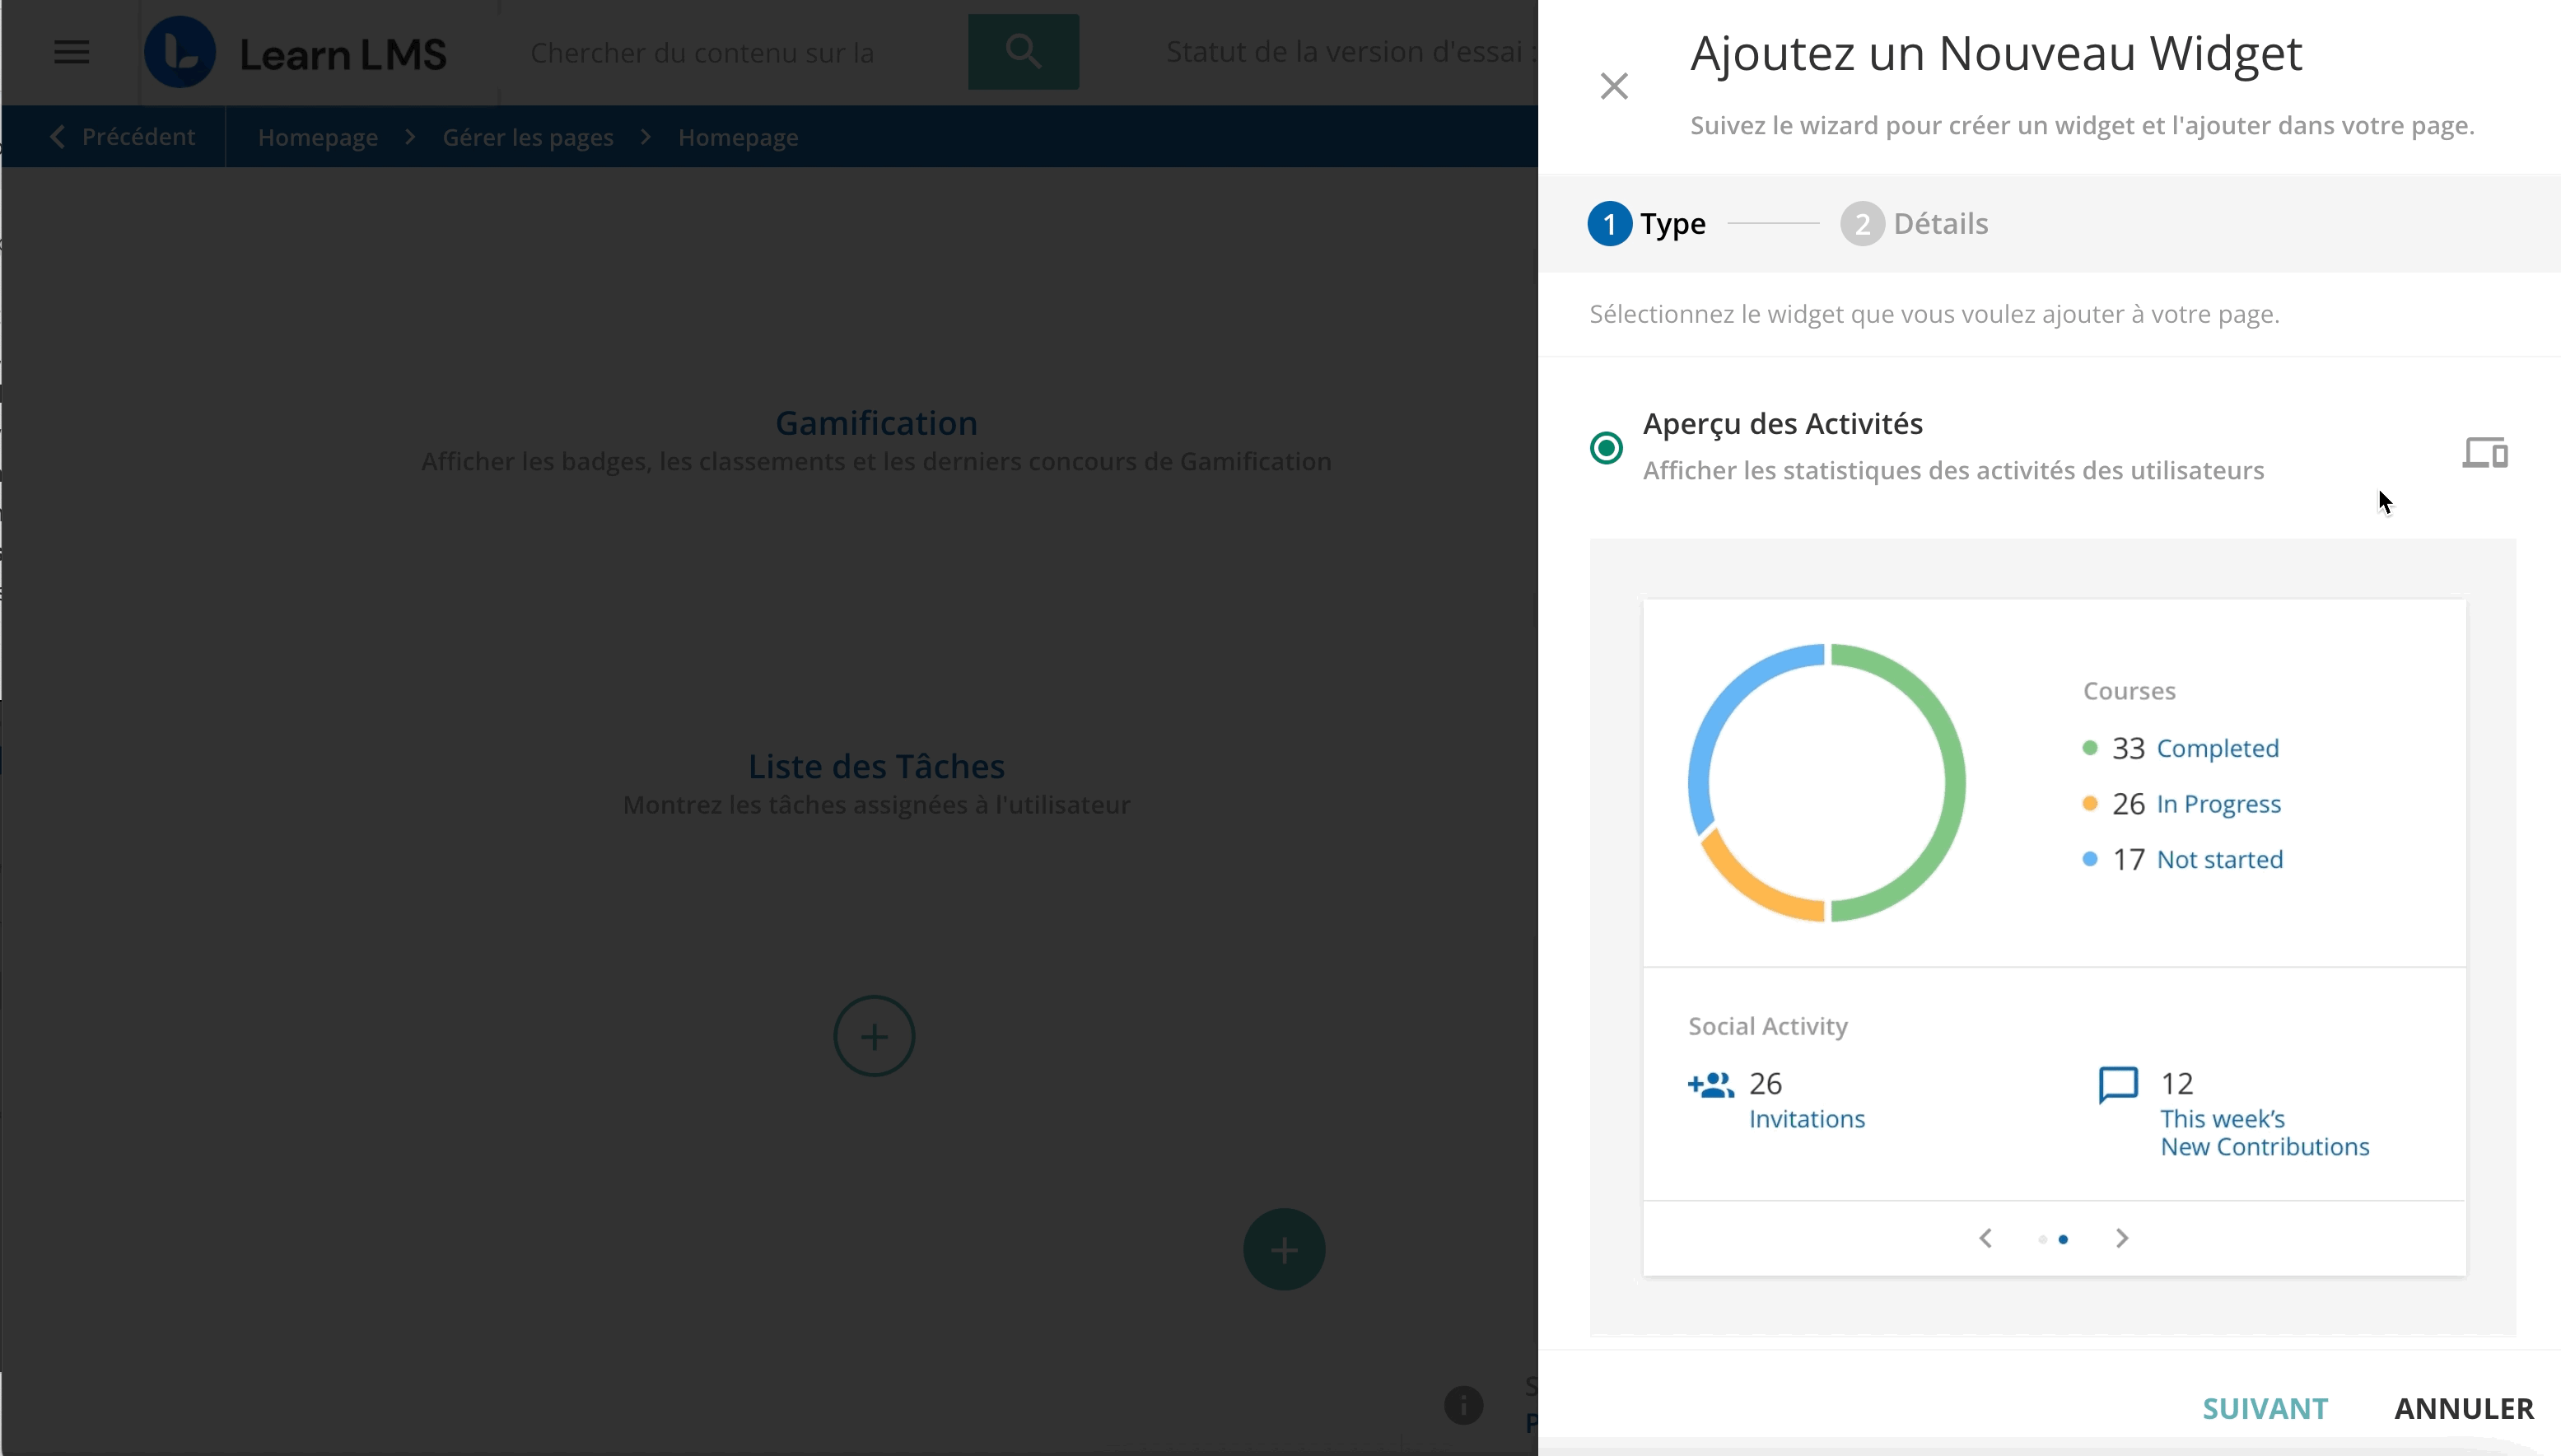Open first Homepage breadcrumb
This screenshot has width=2561, height=1456.
(x=318, y=137)
